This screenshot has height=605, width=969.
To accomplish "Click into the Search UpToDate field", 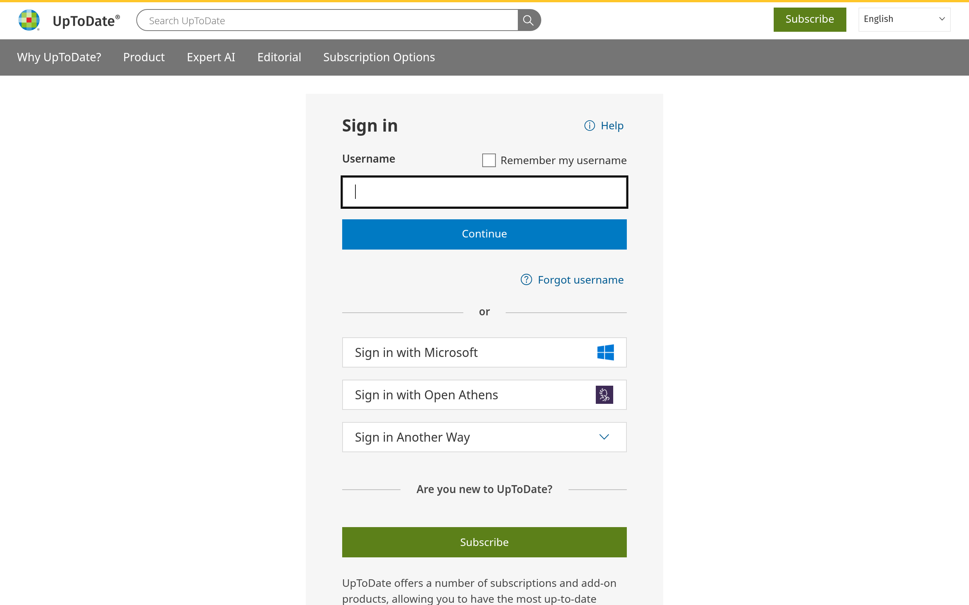I will (x=327, y=20).
